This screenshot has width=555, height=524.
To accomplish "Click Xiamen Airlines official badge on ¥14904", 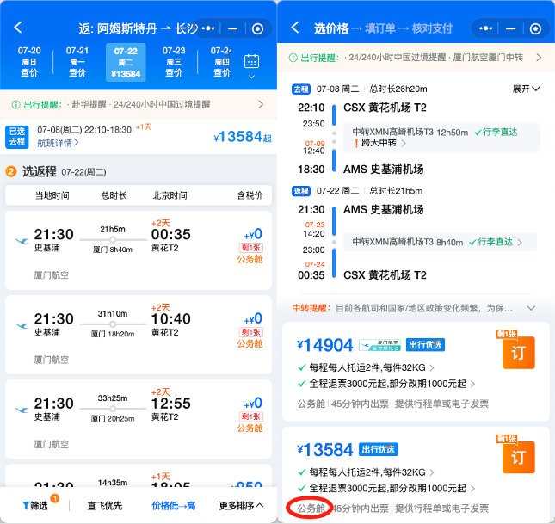I will click(379, 345).
